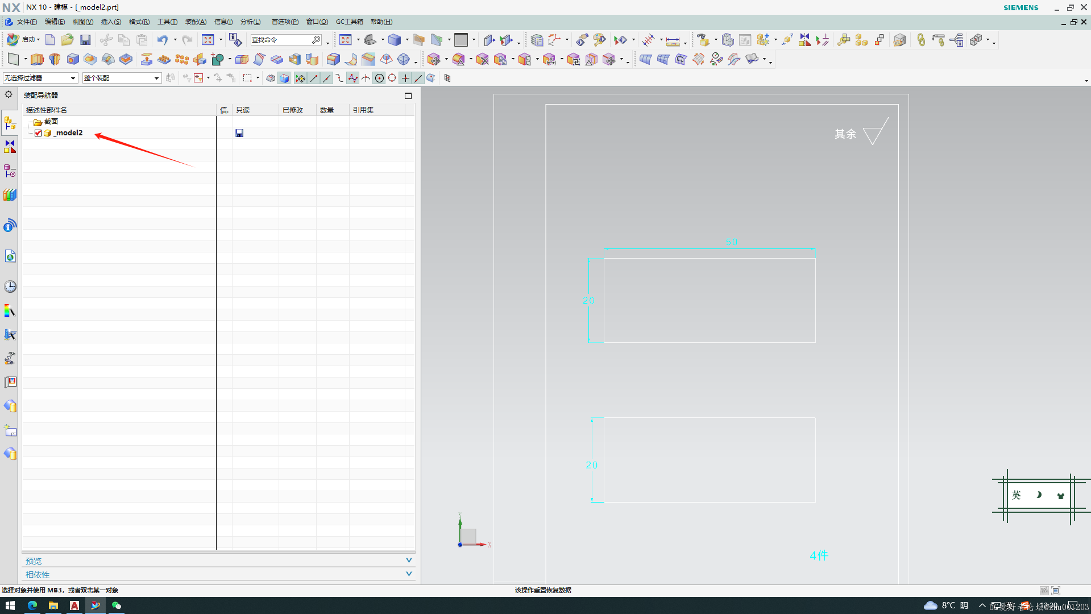Image resolution: width=1091 pixels, height=614 pixels.
Task: Open the Assembly Navigator sidebar tab
Action: (10, 123)
